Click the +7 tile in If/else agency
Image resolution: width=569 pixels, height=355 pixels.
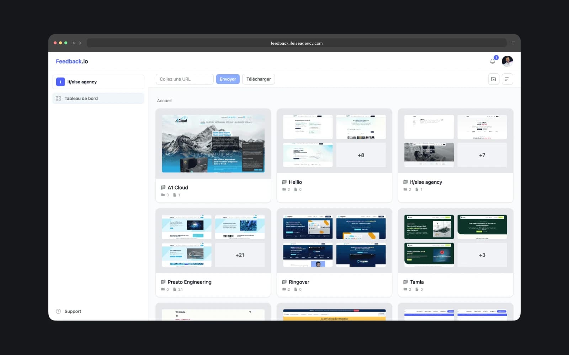pyautogui.click(x=482, y=155)
